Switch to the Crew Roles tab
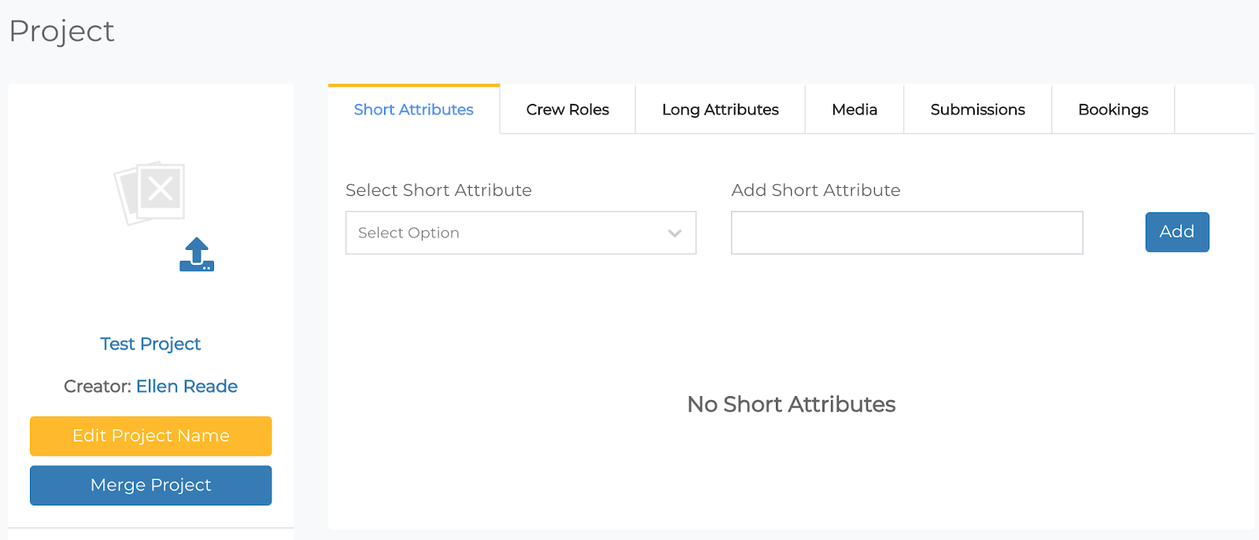This screenshot has width=1259, height=540. click(567, 110)
